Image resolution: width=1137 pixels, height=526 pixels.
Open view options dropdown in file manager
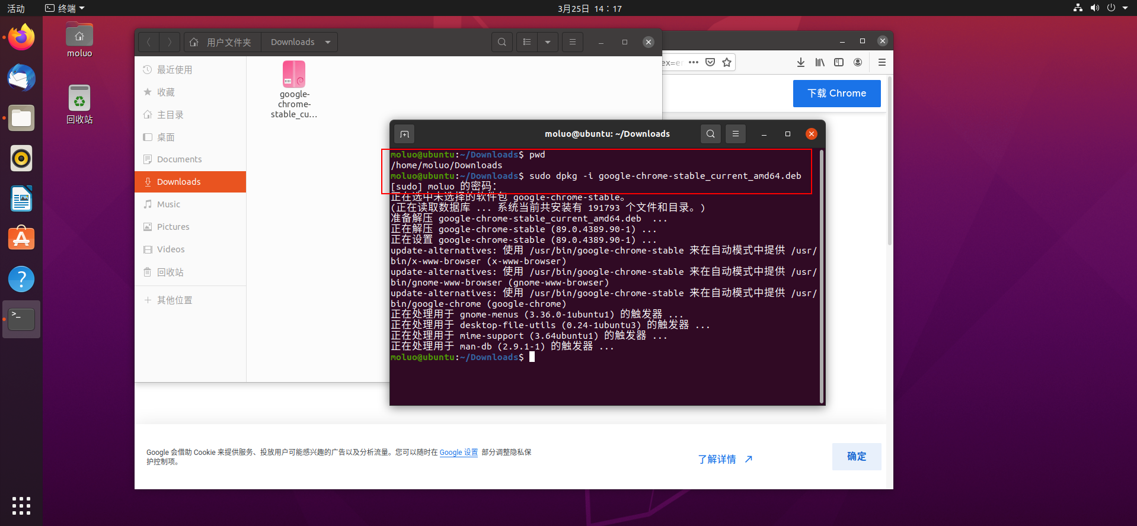pos(548,42)
